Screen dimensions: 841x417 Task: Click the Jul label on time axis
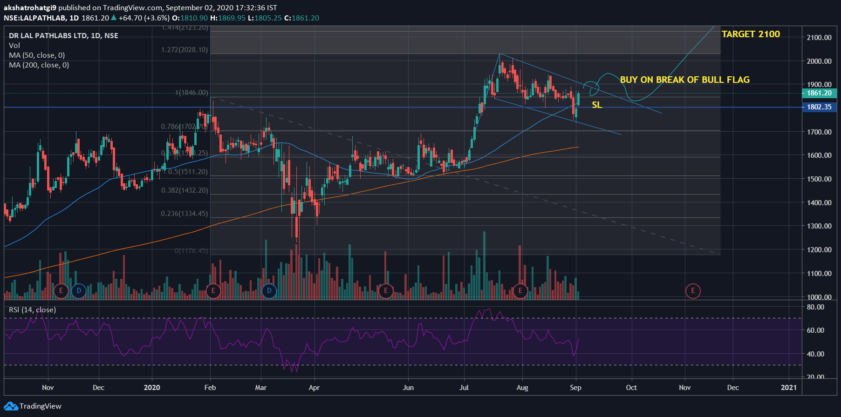464,387
